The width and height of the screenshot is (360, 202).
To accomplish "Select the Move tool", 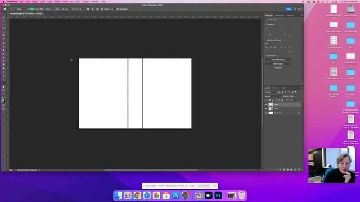I will 4,17.
